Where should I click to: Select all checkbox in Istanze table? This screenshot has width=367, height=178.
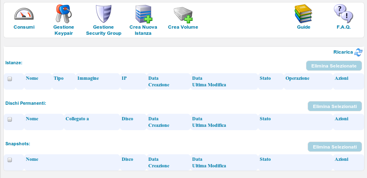click(9, 79)
